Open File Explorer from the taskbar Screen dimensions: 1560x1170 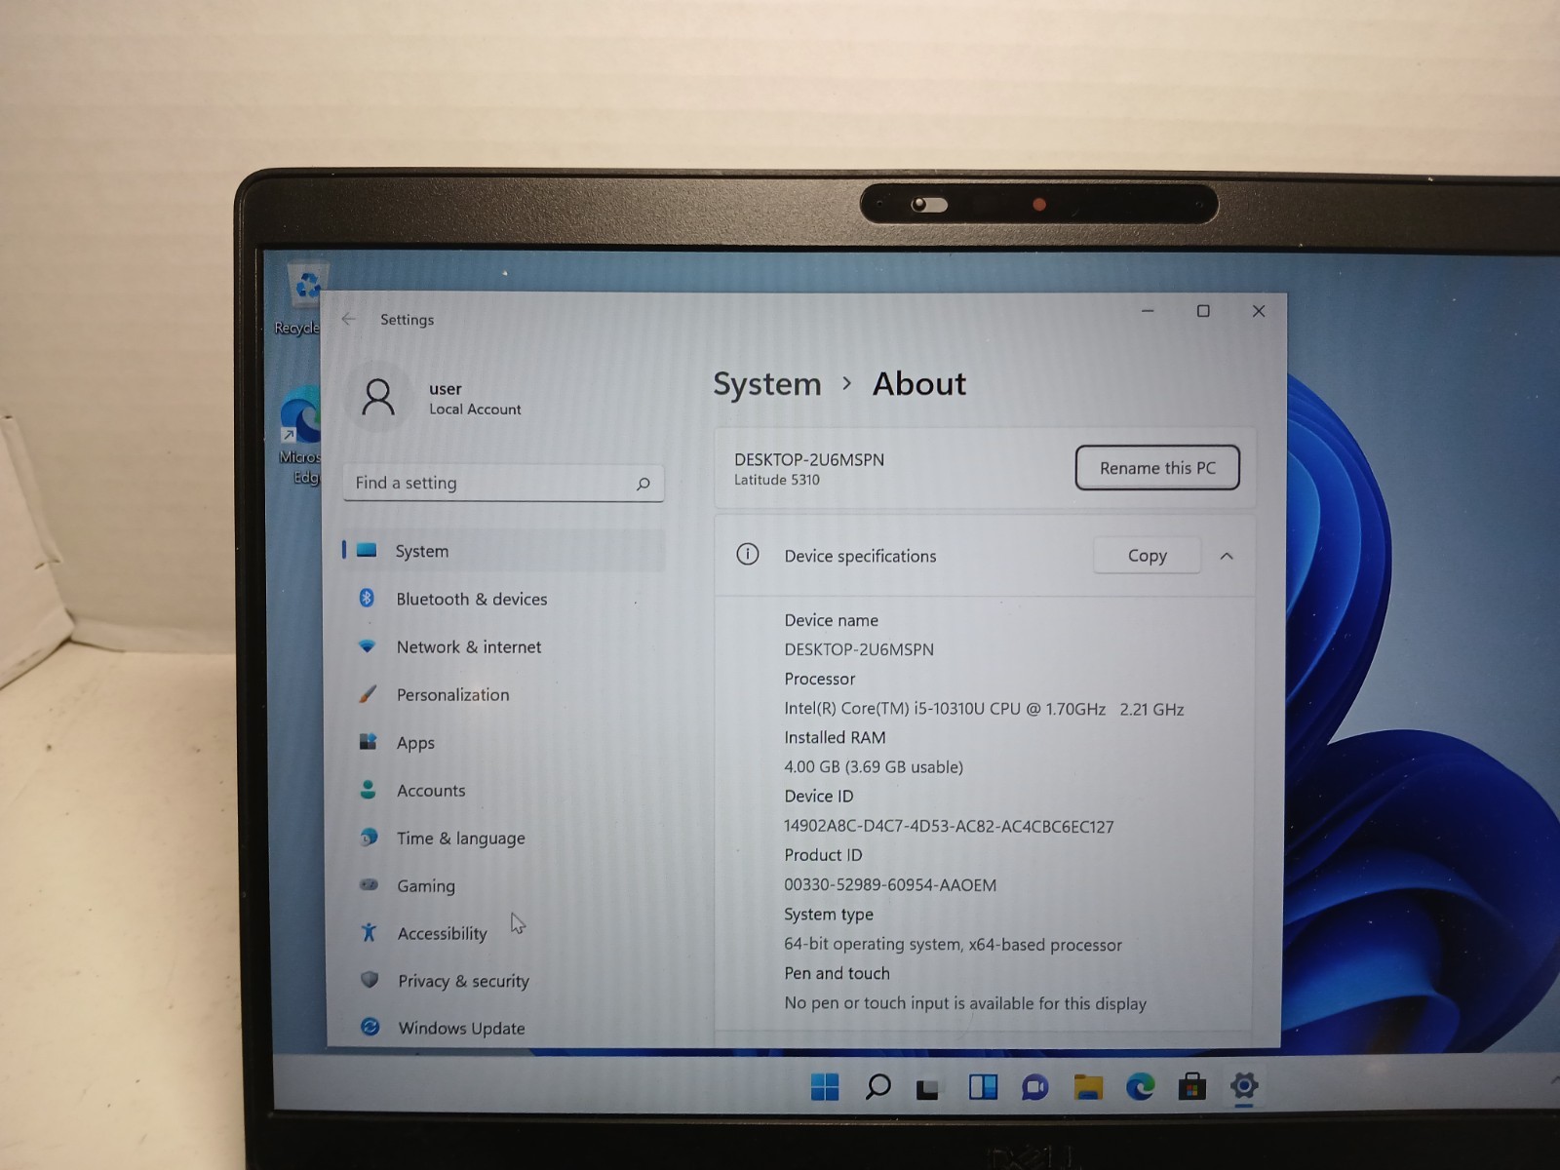click(x=1088, y=1086)
